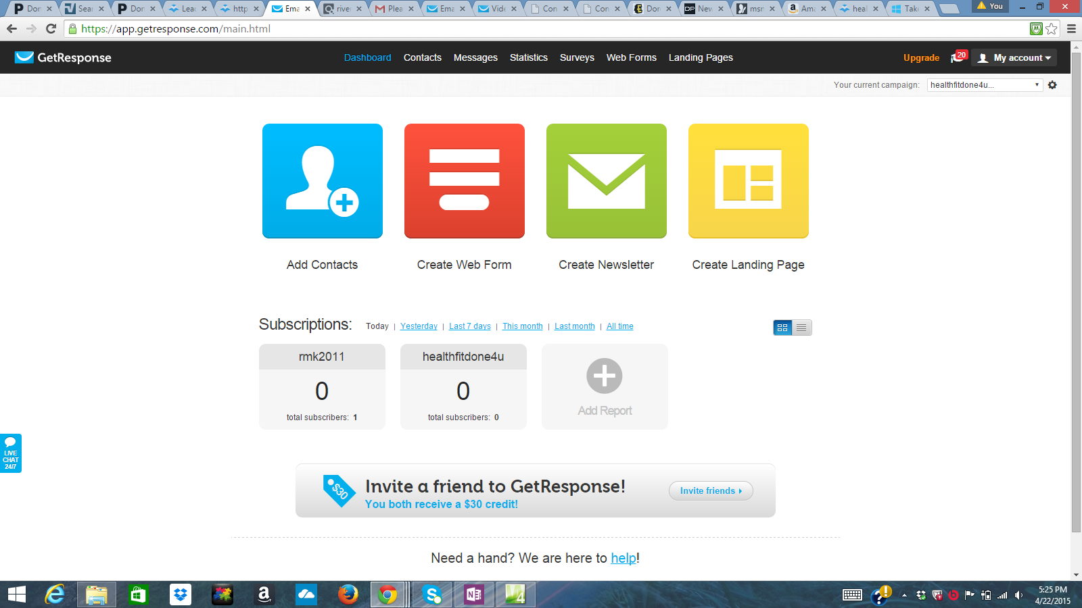
Task: Open the Chrome menu hamburger icon
Action: [1071, 28]
